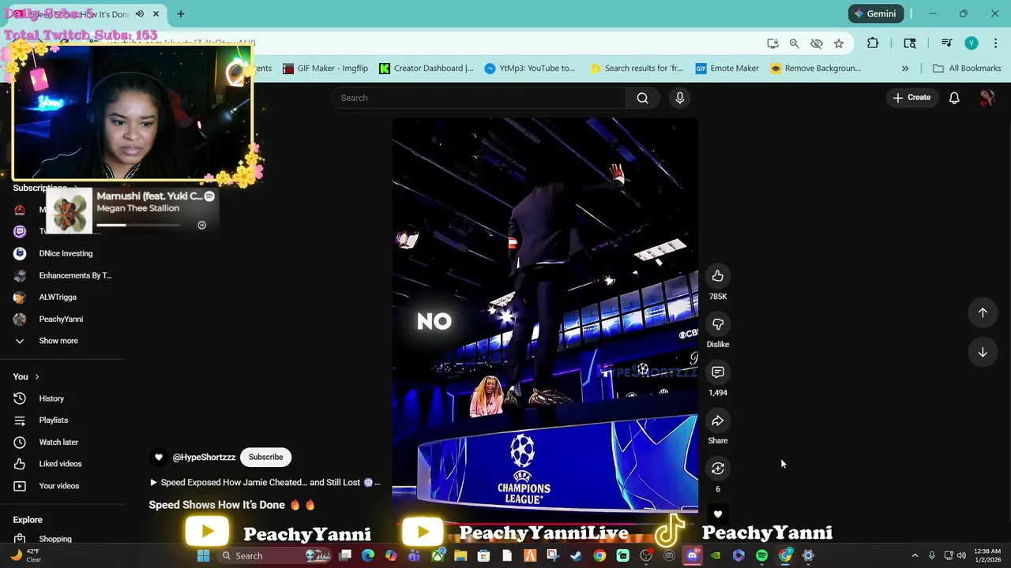Click the YouTube search magnifier button

click(x=642, y=98)
